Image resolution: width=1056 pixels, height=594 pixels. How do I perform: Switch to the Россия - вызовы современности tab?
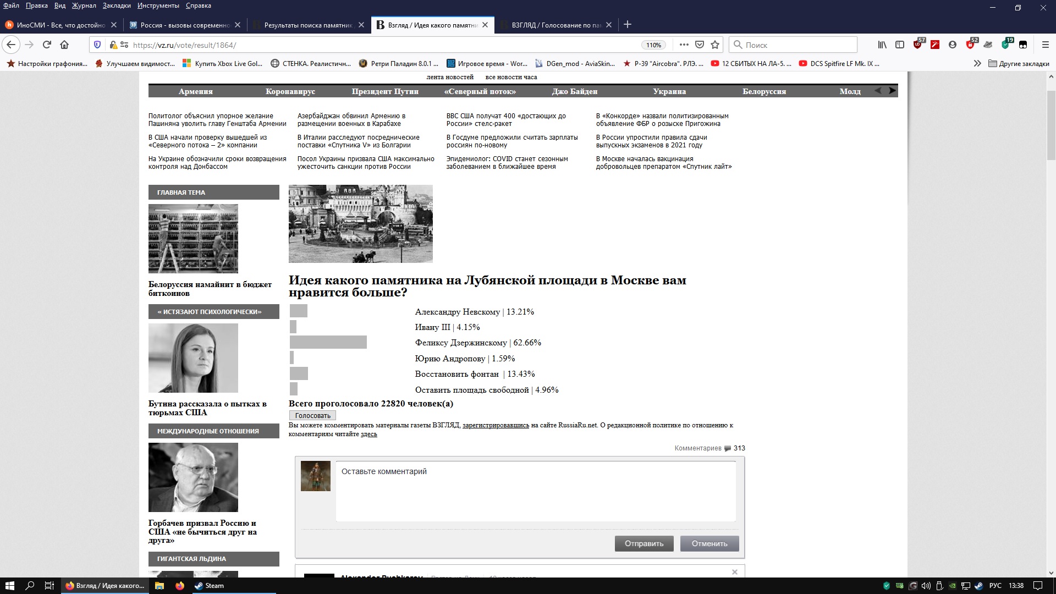(185, 25)
